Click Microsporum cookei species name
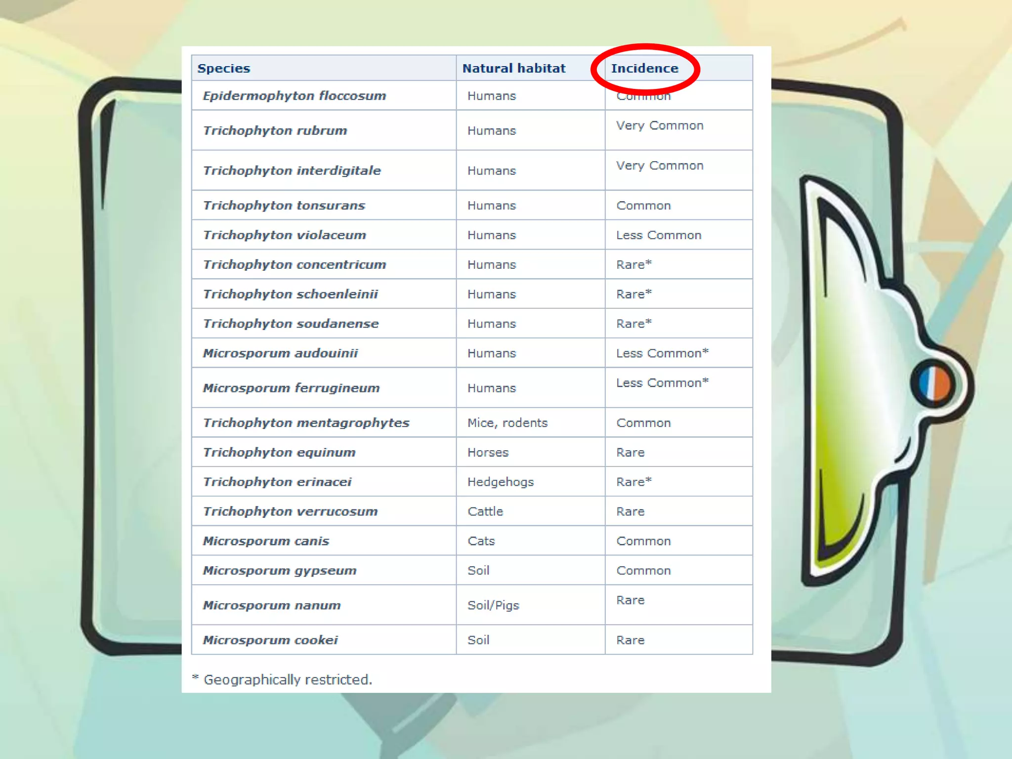This screenshot has height=759, width=1012. (x=270, y=640)
